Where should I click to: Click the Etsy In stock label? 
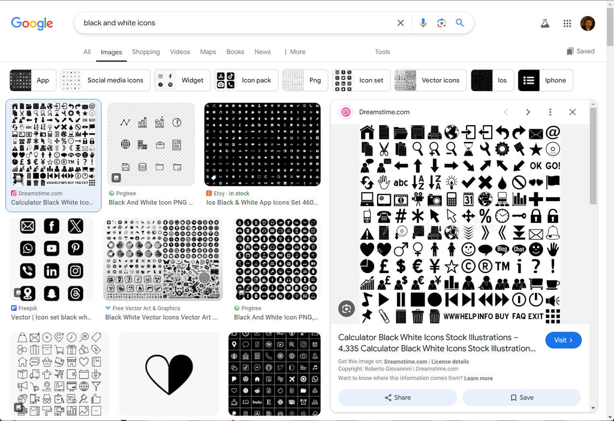(239, 193)
